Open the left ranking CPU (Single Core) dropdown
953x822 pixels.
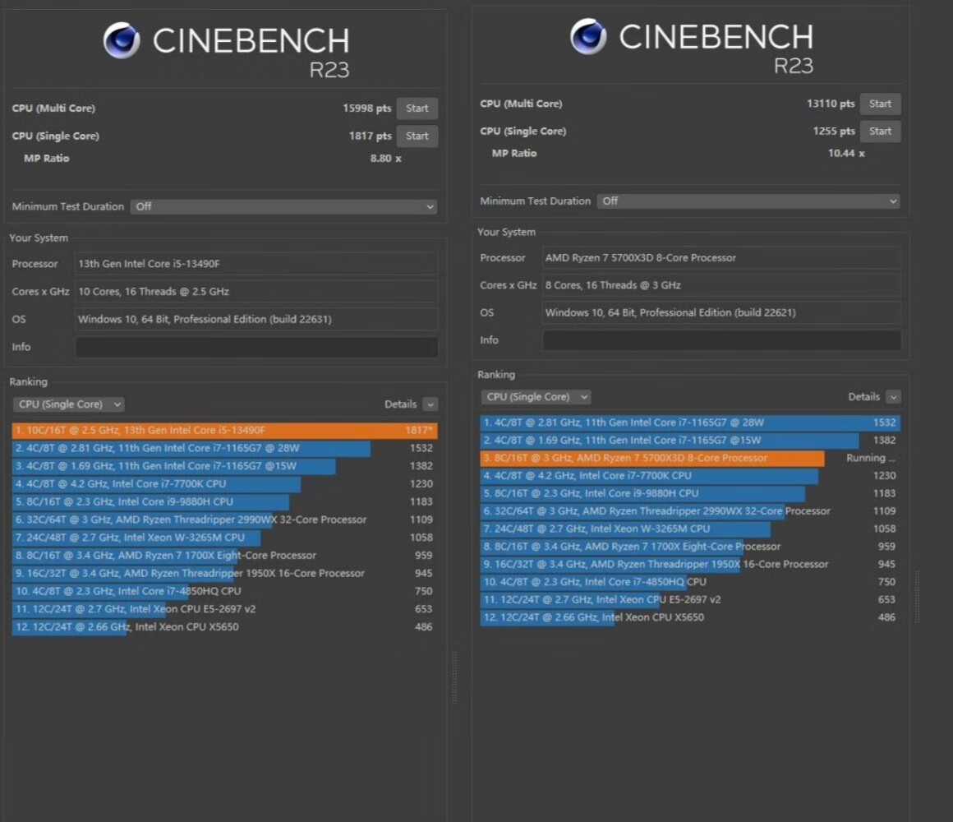[68, 404]
